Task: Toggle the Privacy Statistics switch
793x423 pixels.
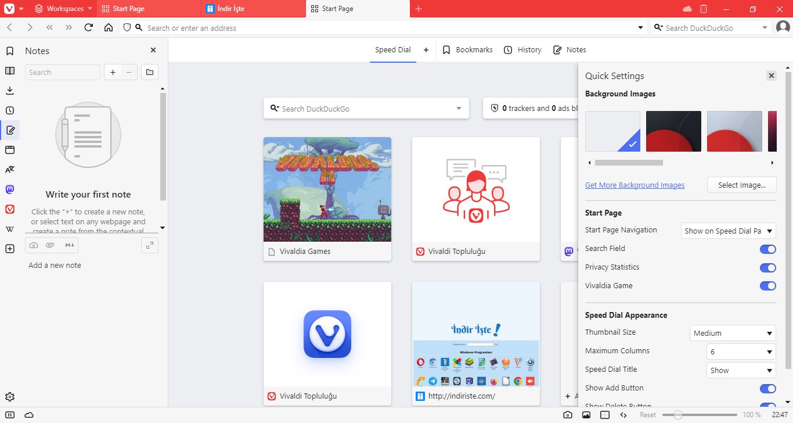Action: pos(768,268)
